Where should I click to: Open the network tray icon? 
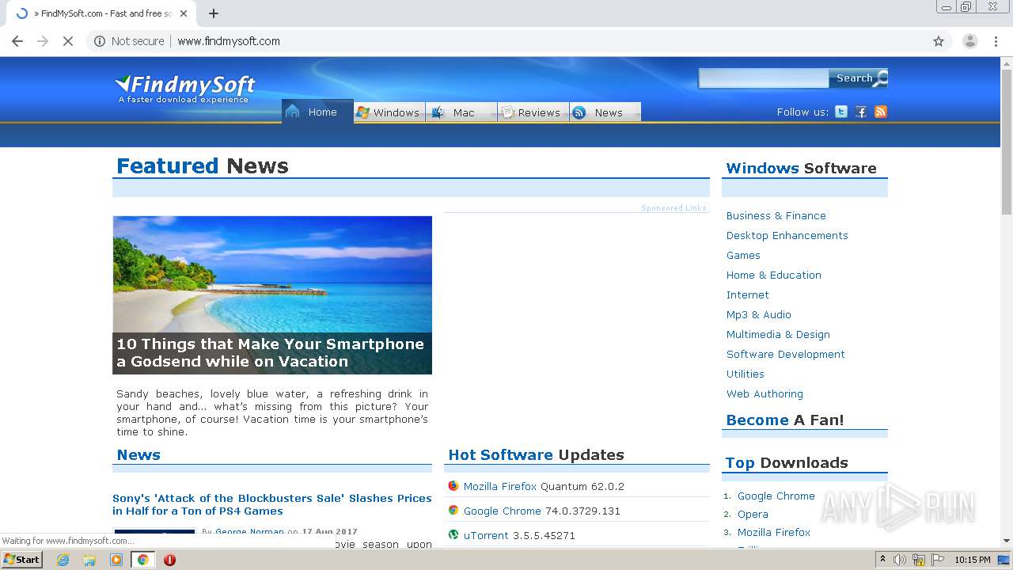(x=919, y=560)
